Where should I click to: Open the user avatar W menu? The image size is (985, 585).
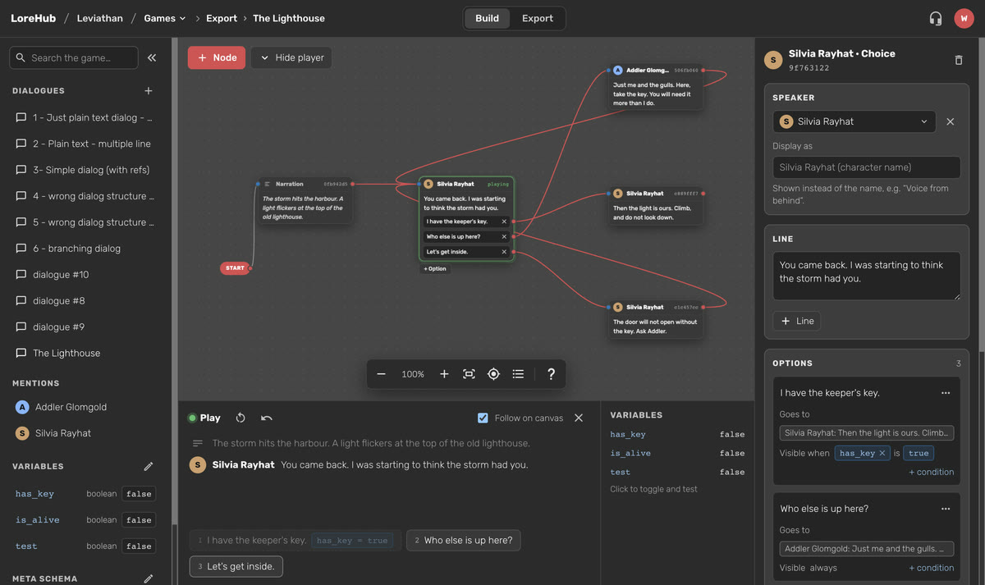pyautogui.click(x=964, y=18)
